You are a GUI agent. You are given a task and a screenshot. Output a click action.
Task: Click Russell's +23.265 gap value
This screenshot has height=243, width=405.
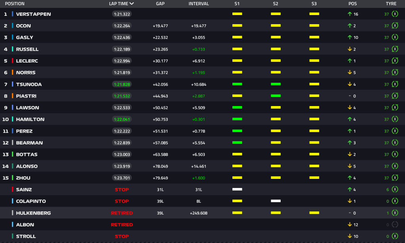(160, 49)
